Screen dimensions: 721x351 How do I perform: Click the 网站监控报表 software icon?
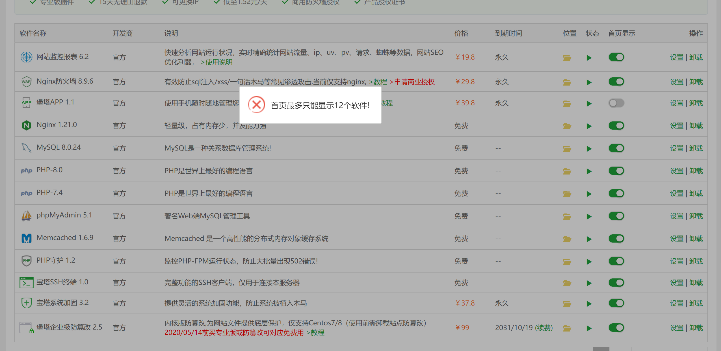coord(26,57)
